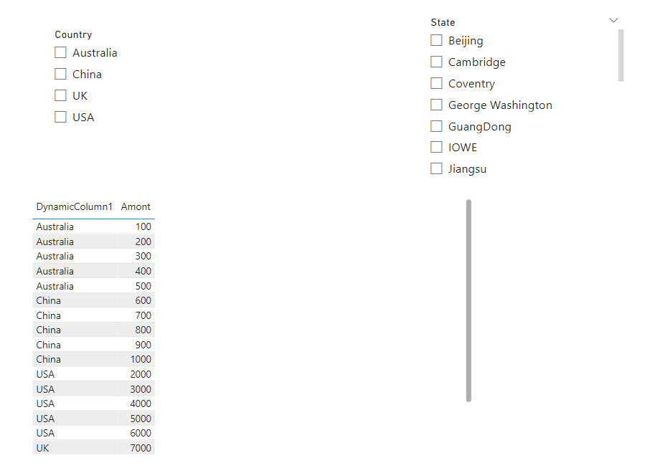
Task: Select the amount 3000 cell
Action: click(141, 389)
